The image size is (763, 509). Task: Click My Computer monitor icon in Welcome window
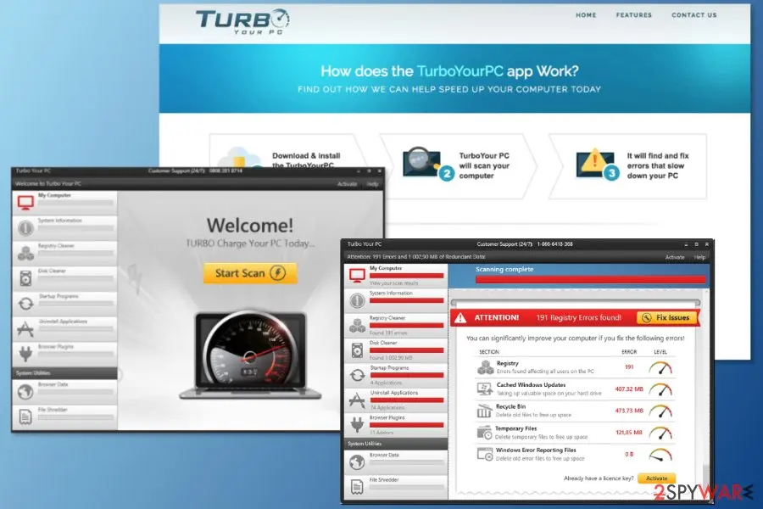[x=25, y=202]
